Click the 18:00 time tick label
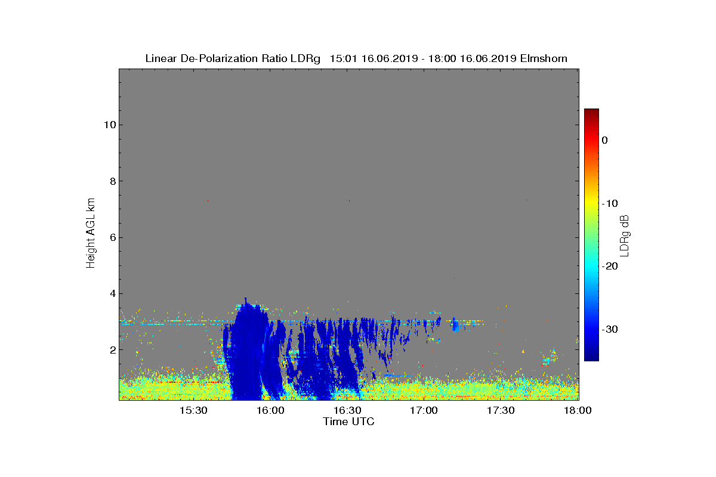Screen dimensions: 716x477 pos(578,411)
